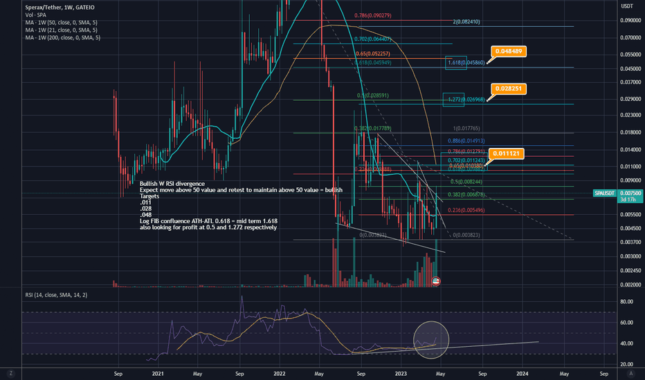Click the 80.00 RSI axis label
Screen dimensions: 645x380
point(626,301)
